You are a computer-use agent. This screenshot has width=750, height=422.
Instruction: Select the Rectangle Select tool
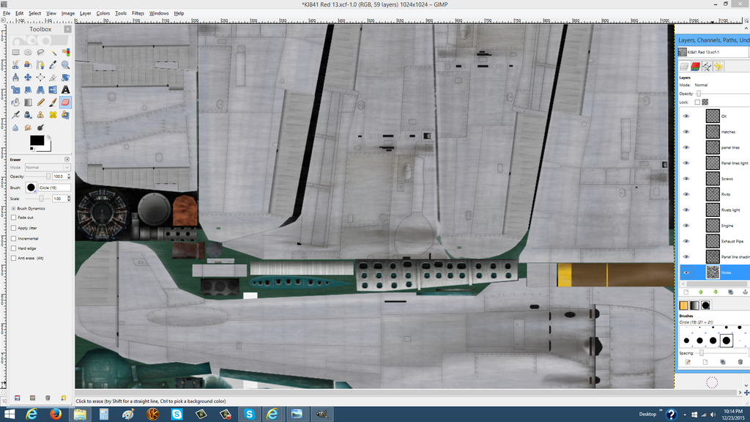[16, 52]
